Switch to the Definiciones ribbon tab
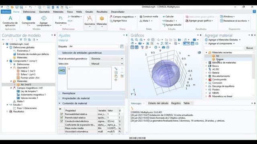Viewport: 257px width, 144px height. tap(29, 12)
